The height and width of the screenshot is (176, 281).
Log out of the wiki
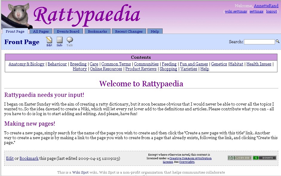click(271, 11)
